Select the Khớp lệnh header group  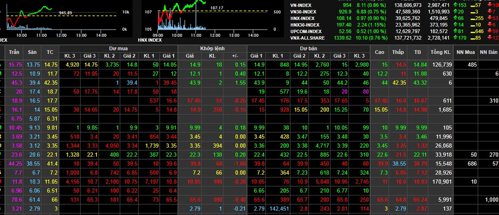212,48
